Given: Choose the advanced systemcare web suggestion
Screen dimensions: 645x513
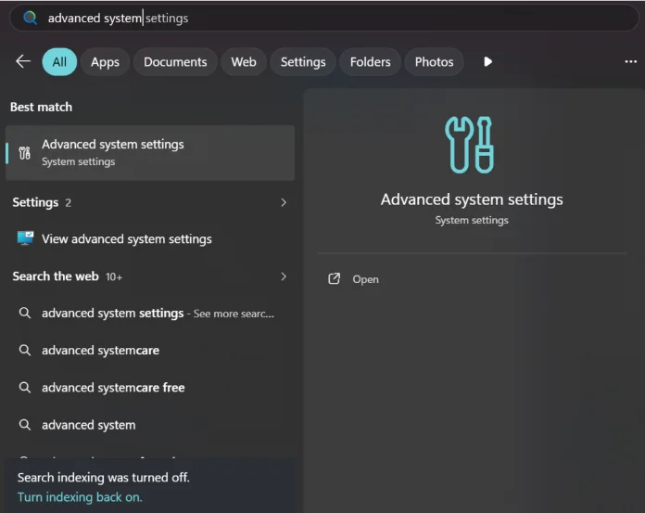Looking at the screenshot, I should click(150, 351).
